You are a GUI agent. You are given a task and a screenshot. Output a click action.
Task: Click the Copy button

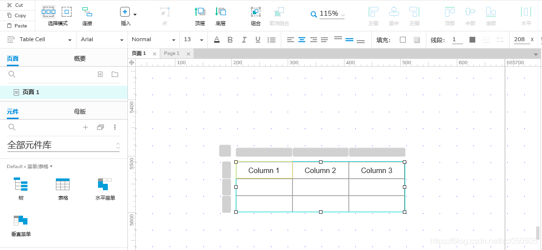point(16,15)
